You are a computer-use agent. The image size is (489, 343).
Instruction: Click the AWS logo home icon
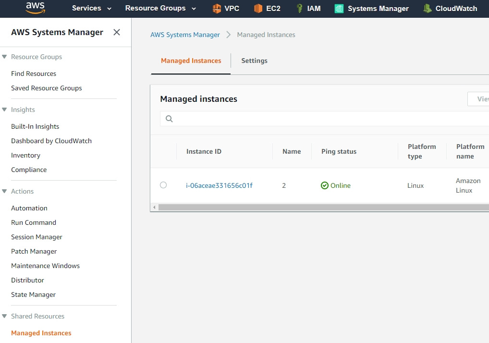tap(35, 8)
